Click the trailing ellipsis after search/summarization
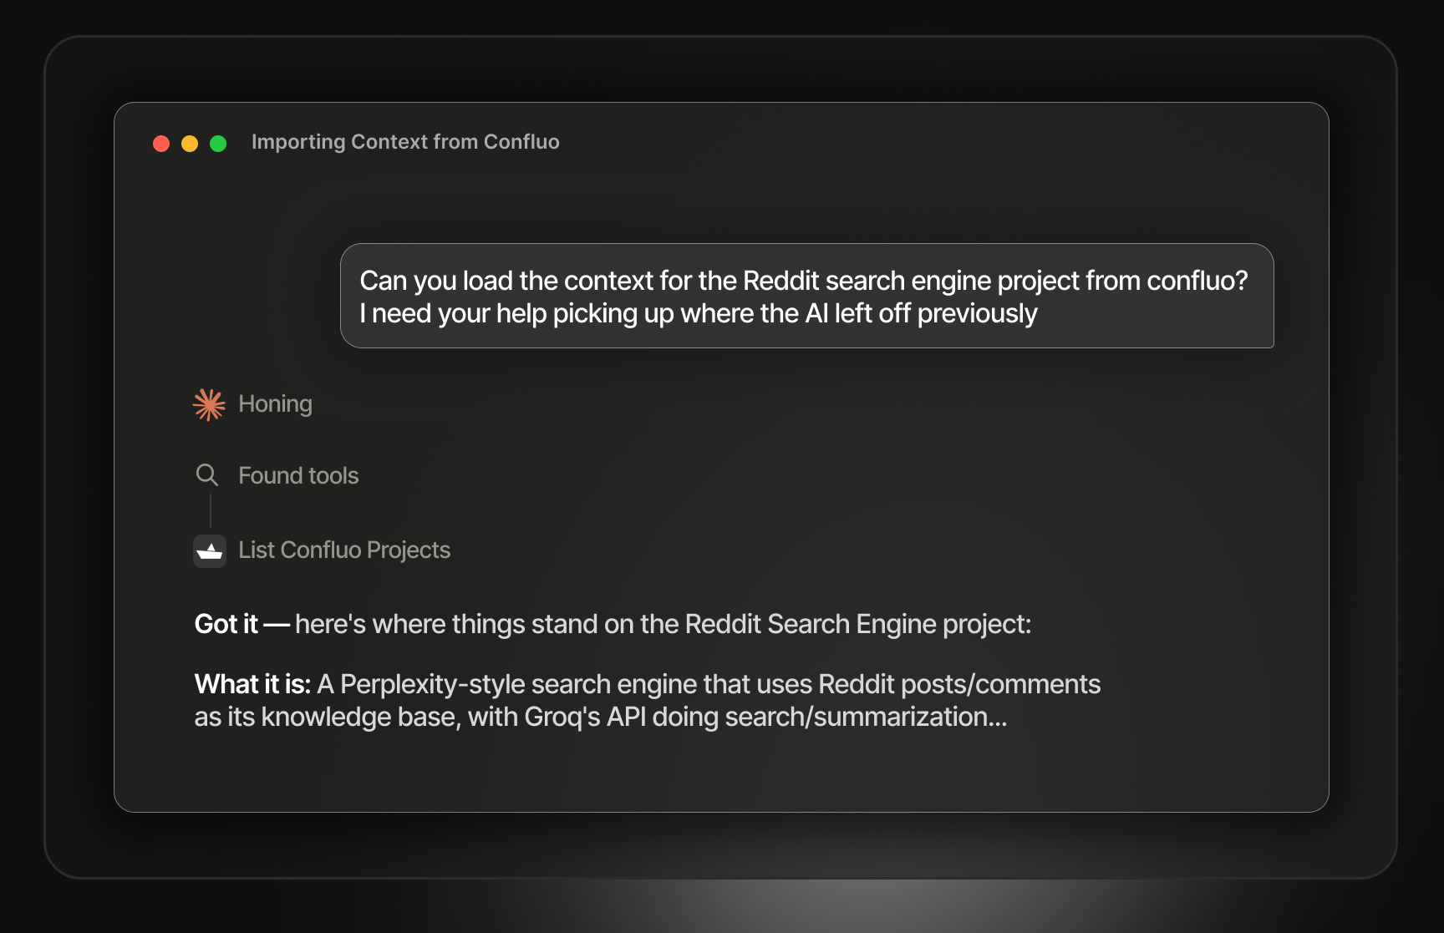Viewport: 1444px width, 933px height. [x=998, y=722]
